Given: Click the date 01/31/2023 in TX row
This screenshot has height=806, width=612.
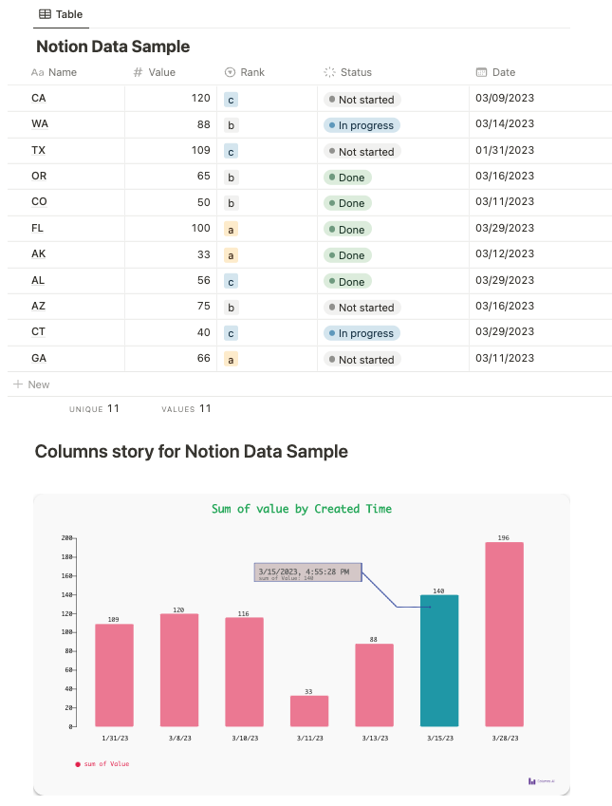Looking at the screenshot, I should [505, 150].
